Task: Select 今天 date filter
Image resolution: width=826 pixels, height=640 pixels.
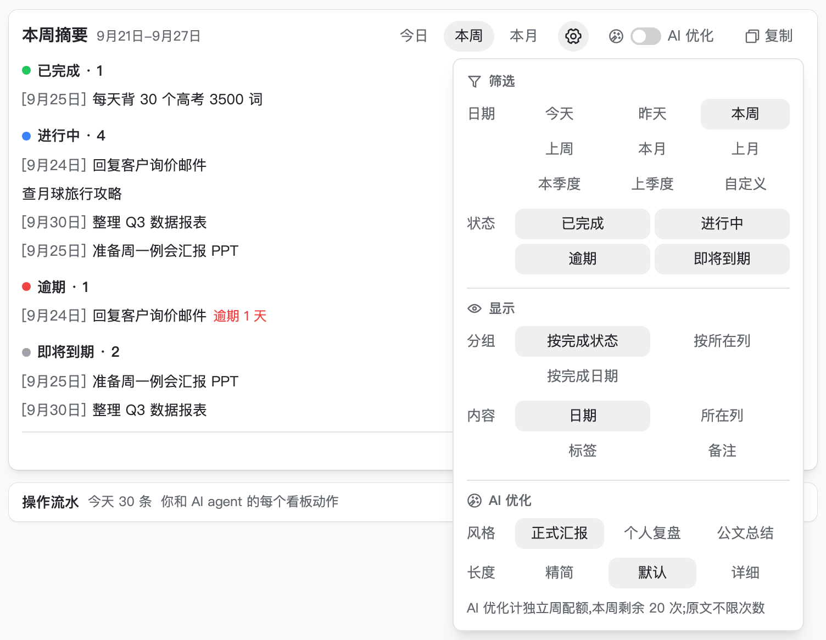Action: click(x=560, y=114)
